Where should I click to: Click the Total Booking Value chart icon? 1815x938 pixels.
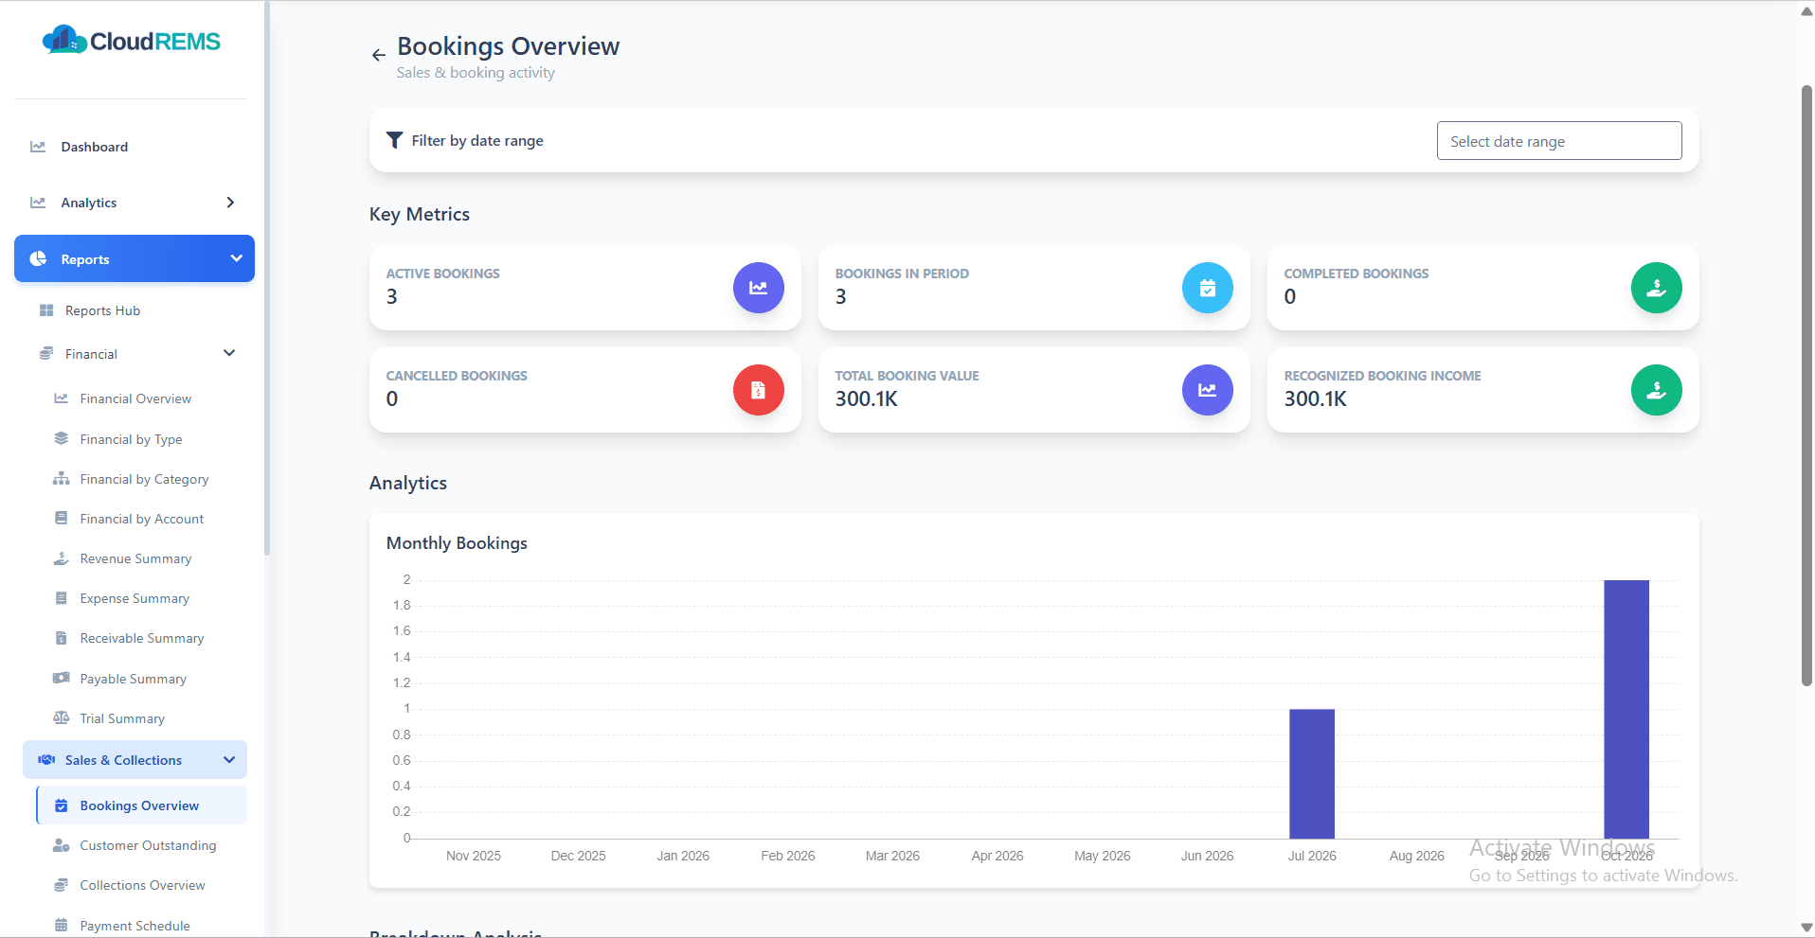(1207, 390)
